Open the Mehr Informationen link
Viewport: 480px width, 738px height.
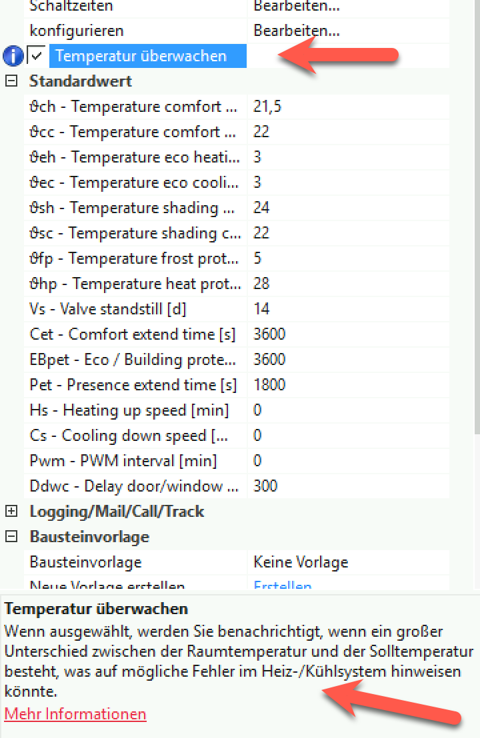(x=75, y=714)
